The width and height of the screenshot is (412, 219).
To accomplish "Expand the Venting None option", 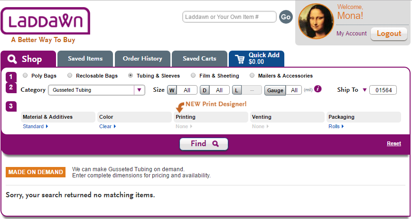I will pyautogui.click(x=260, y=126).
